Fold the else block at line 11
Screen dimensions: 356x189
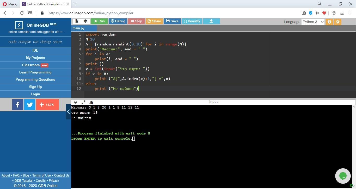pos(83,84)
